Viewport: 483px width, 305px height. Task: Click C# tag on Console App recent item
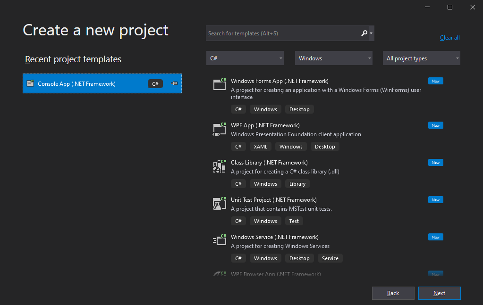(155, 83)
